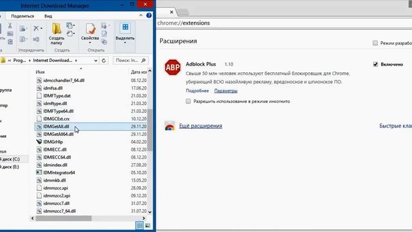Click the chrome://extensions address bar
Viewport: 412px width, 232px height.
point(284,23)
